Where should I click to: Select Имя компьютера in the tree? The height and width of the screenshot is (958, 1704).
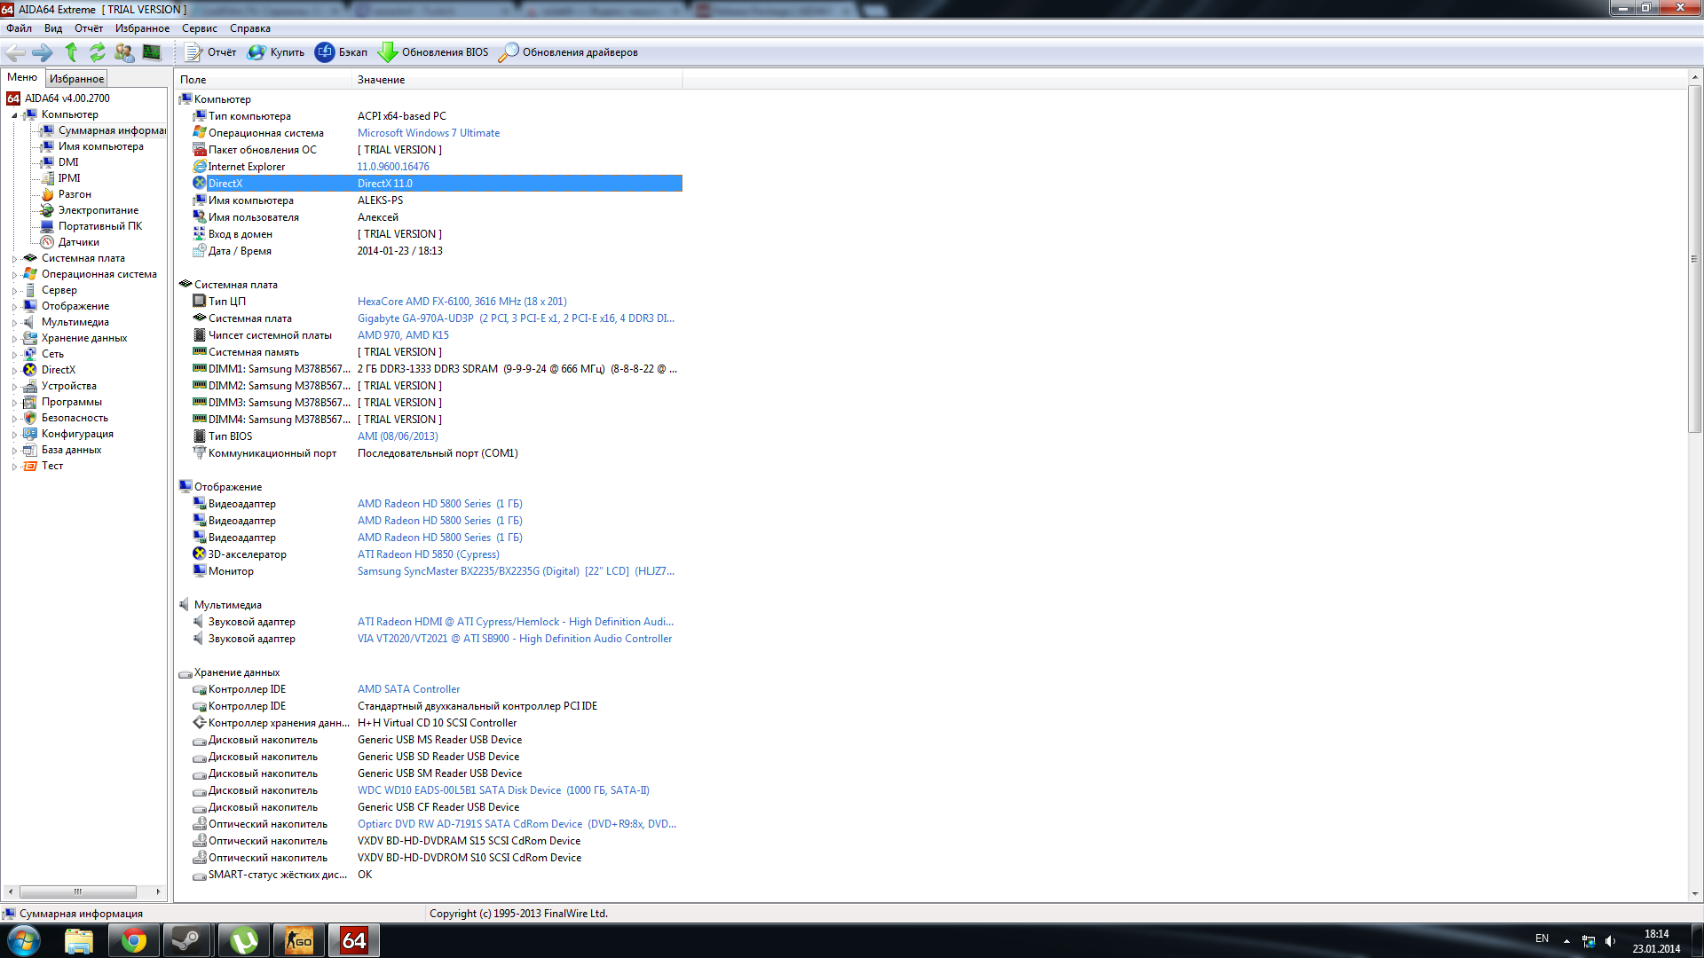[x=101, y=146]
